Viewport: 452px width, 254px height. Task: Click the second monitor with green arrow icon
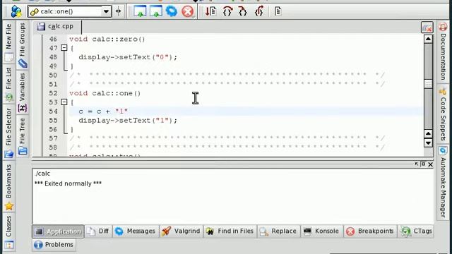point(156,11)
